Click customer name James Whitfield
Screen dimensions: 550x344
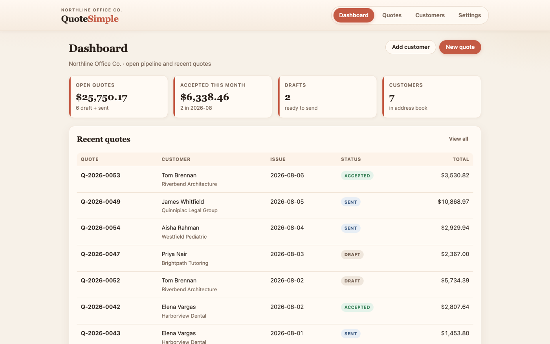[x=183, y=202]
